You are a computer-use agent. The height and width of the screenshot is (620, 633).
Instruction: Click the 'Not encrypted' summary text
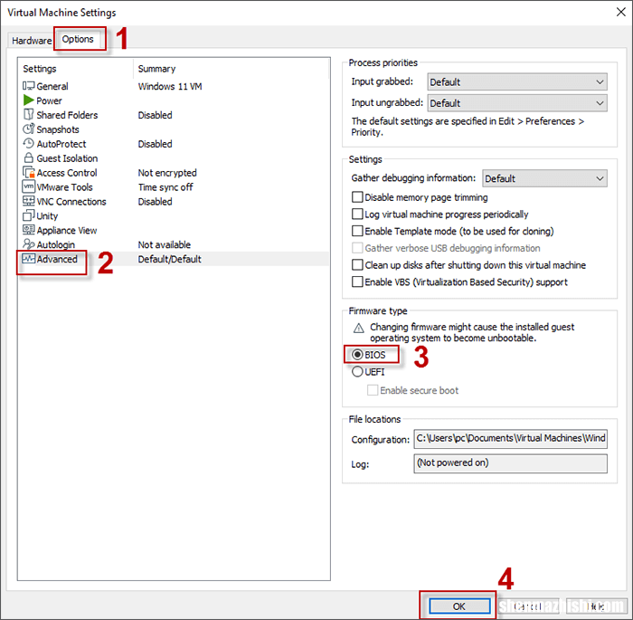pyautogui.click(x=167, y=173)
